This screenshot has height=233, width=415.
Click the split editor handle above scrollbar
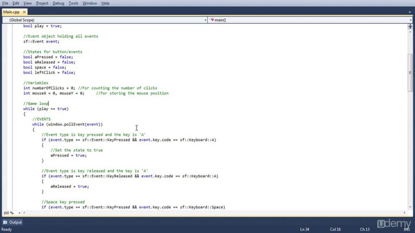coord(410,26)
